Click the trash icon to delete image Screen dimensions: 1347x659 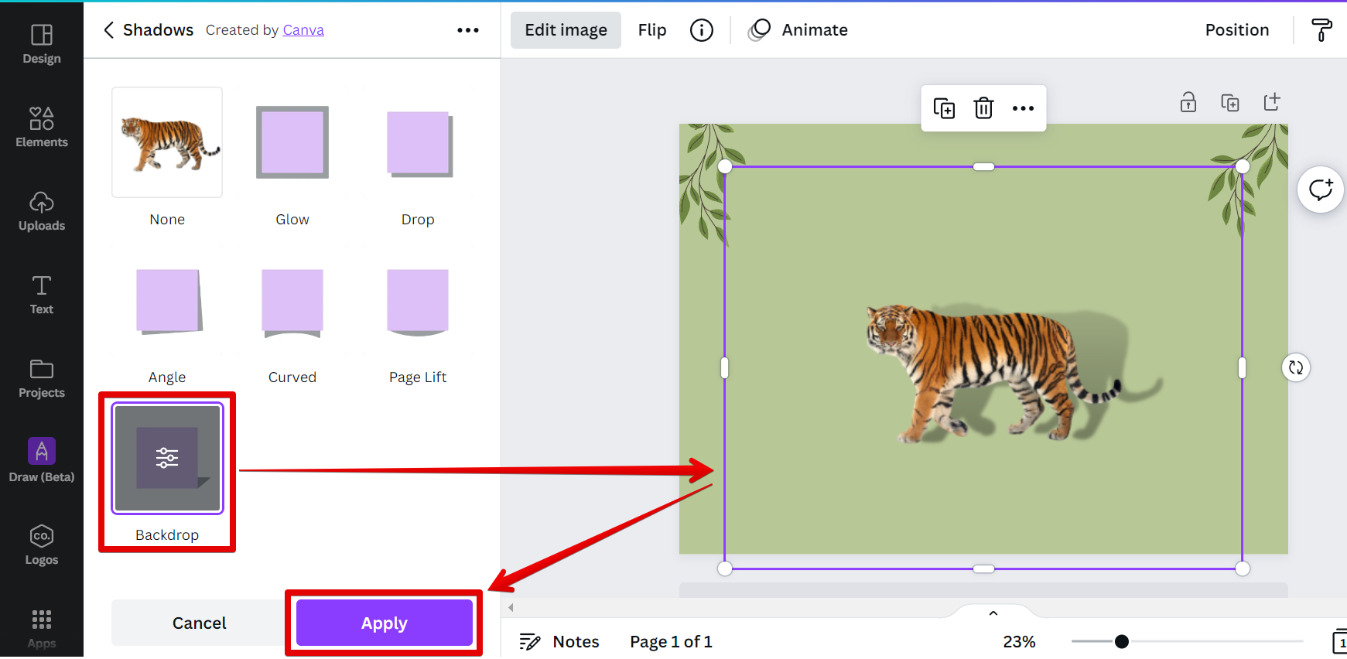(x=983, y=108)
